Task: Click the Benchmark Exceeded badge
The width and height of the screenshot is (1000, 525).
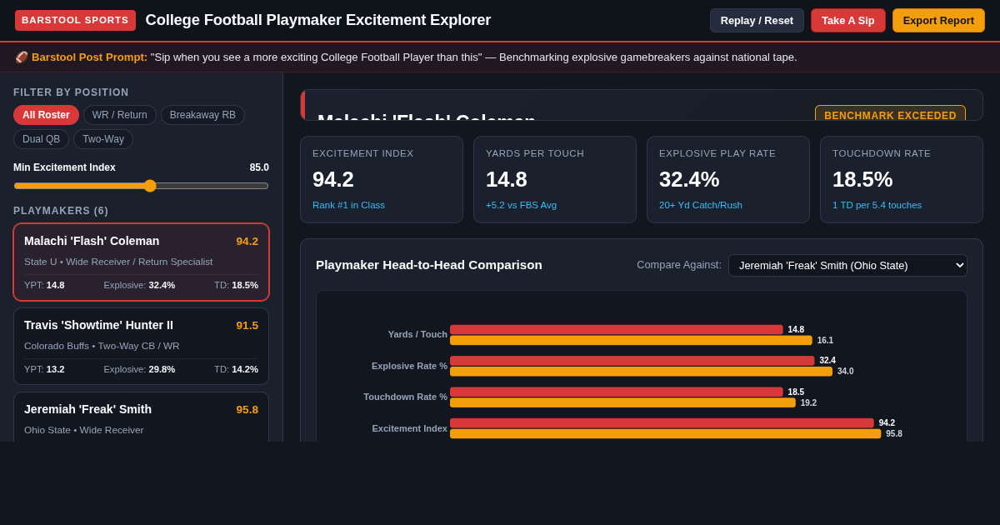Action: (x=890, y=113)
